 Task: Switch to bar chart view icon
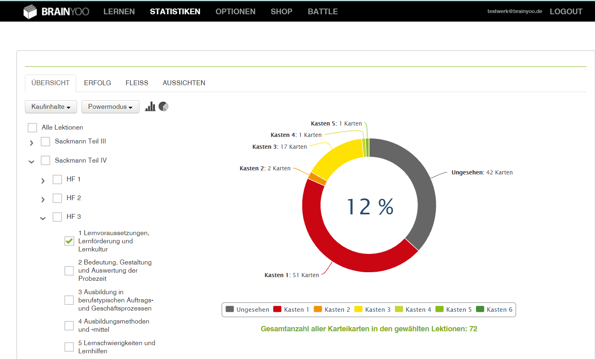click(x=150, y=106)
